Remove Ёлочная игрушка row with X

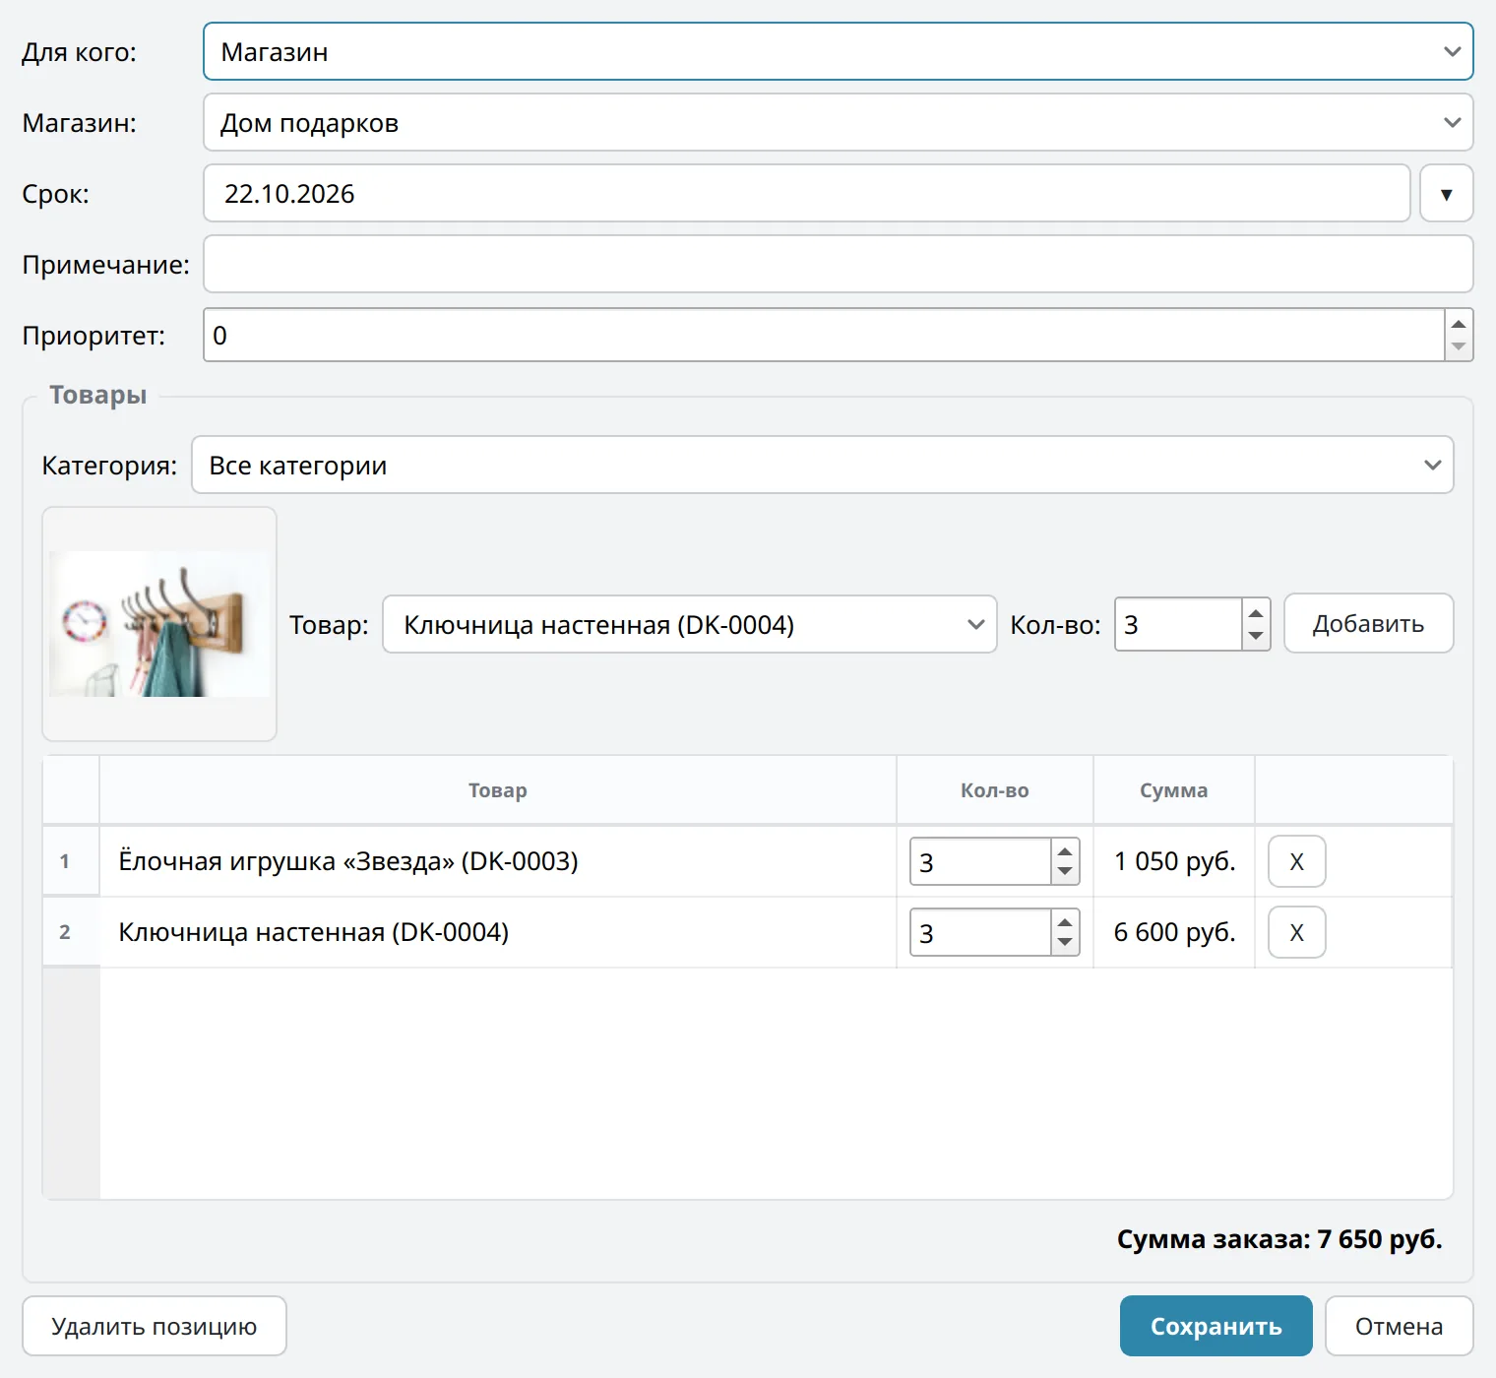tap(1297, 861)
